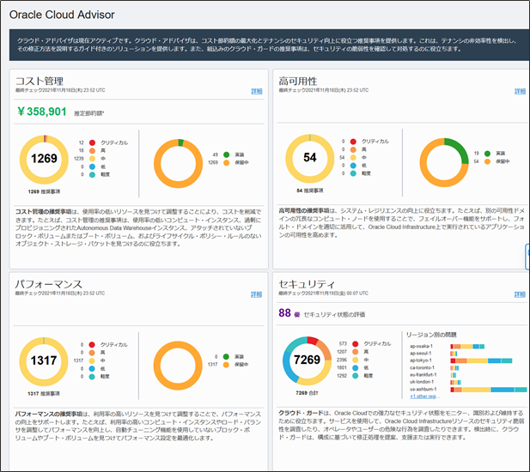Open 詳細 link in コスト管理 card
This screenshot has height=472, width=530.
[257, 90]
